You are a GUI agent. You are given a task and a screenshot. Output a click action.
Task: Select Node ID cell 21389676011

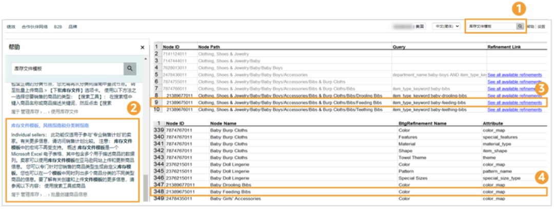[180, 110]
